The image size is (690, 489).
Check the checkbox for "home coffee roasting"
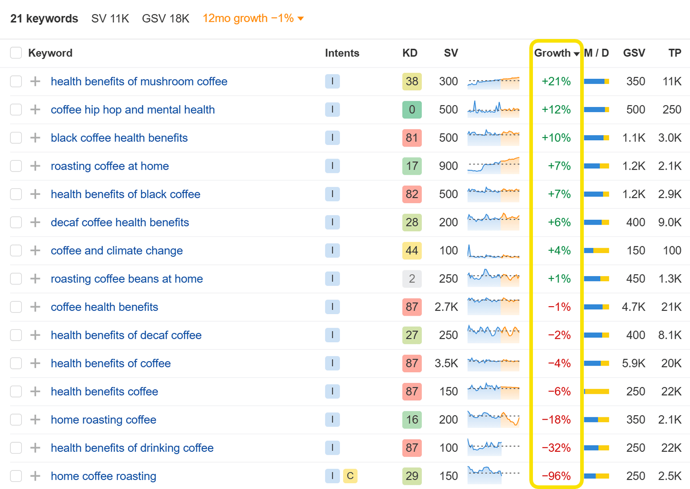click(16, 476)
